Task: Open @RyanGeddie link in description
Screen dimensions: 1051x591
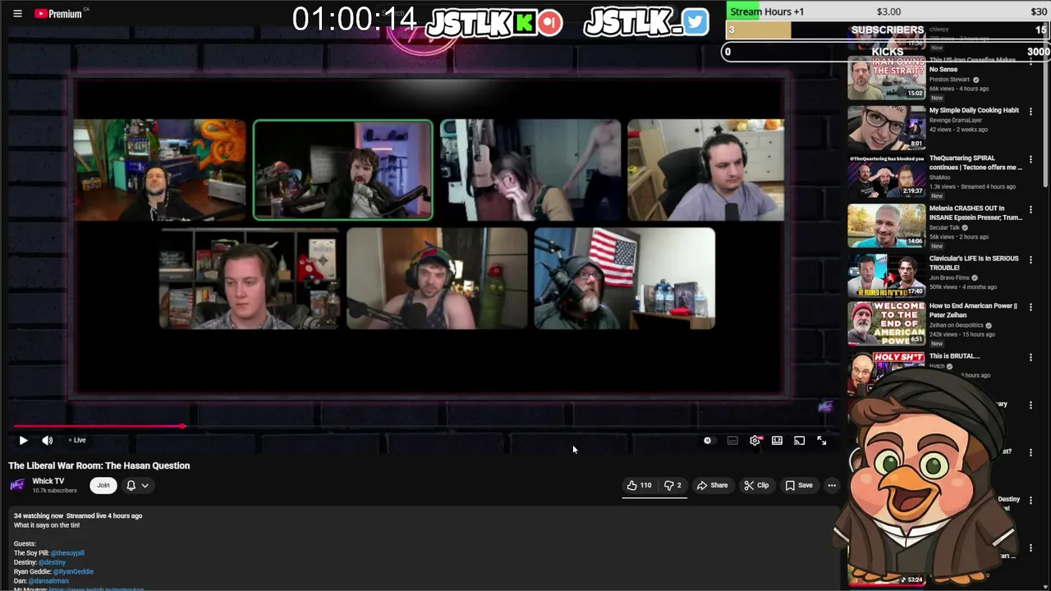Action: coord(73,571)
